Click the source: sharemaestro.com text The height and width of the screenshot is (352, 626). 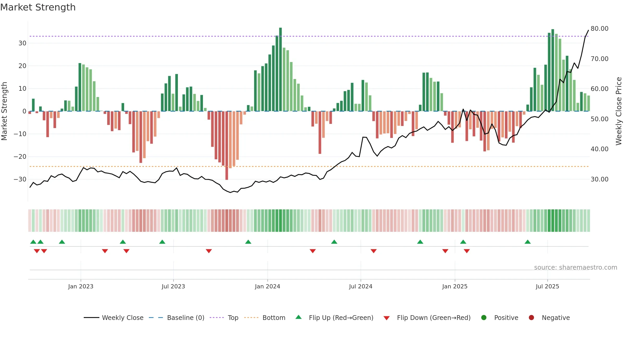coord(576,267)
